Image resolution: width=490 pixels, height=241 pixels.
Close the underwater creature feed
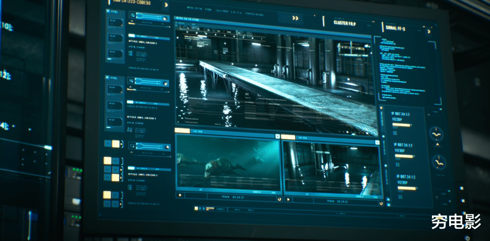278,136
